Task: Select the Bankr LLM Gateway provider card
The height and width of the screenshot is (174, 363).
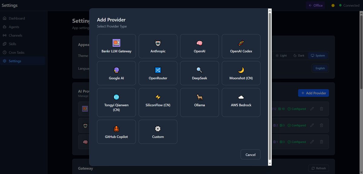Action: 116,46
